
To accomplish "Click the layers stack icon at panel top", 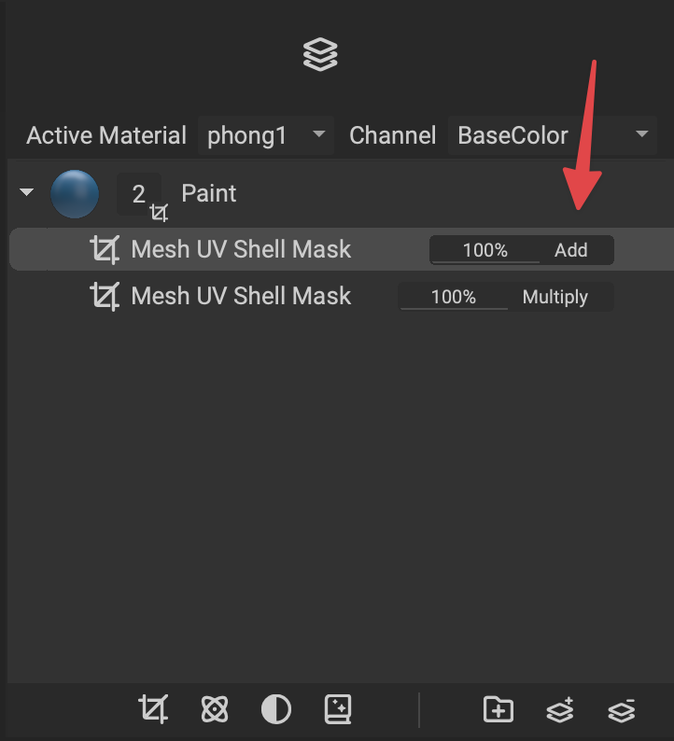I will point(320,55).
